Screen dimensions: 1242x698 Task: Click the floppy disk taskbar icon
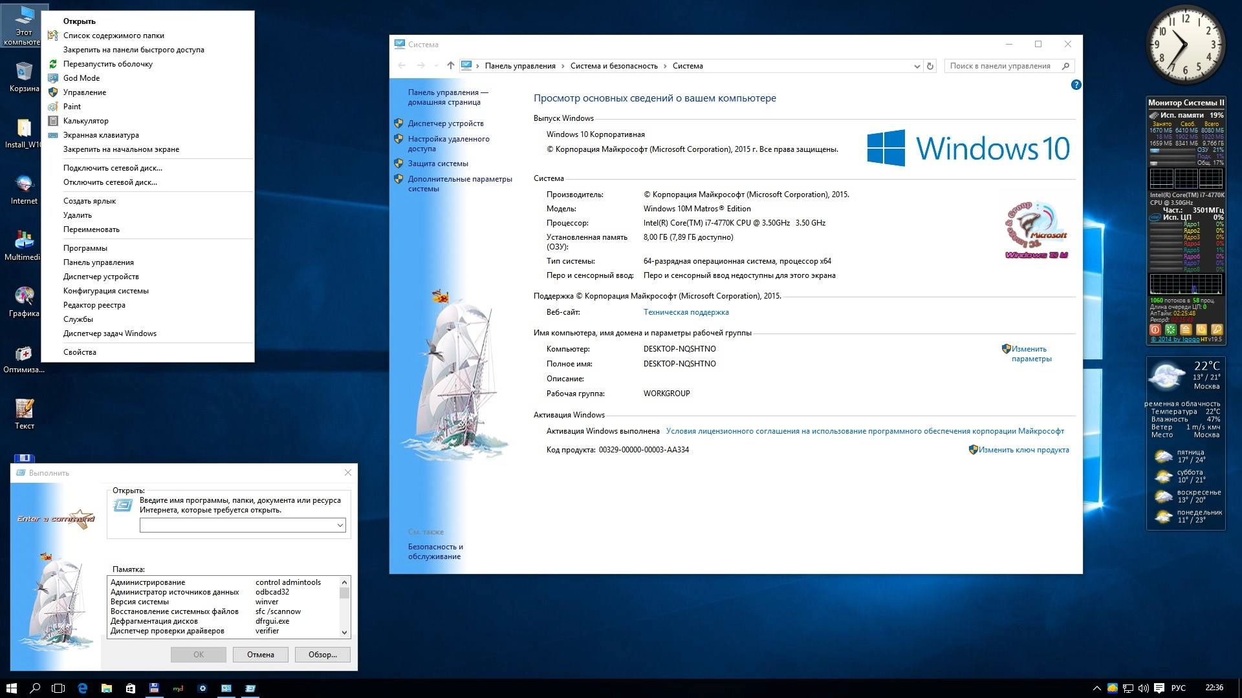154,688
